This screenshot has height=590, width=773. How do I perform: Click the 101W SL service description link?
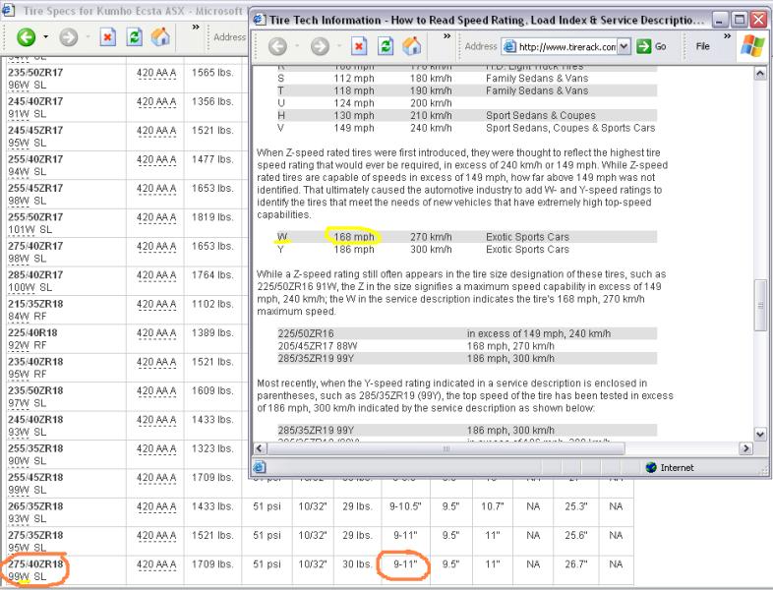[28, 231]
